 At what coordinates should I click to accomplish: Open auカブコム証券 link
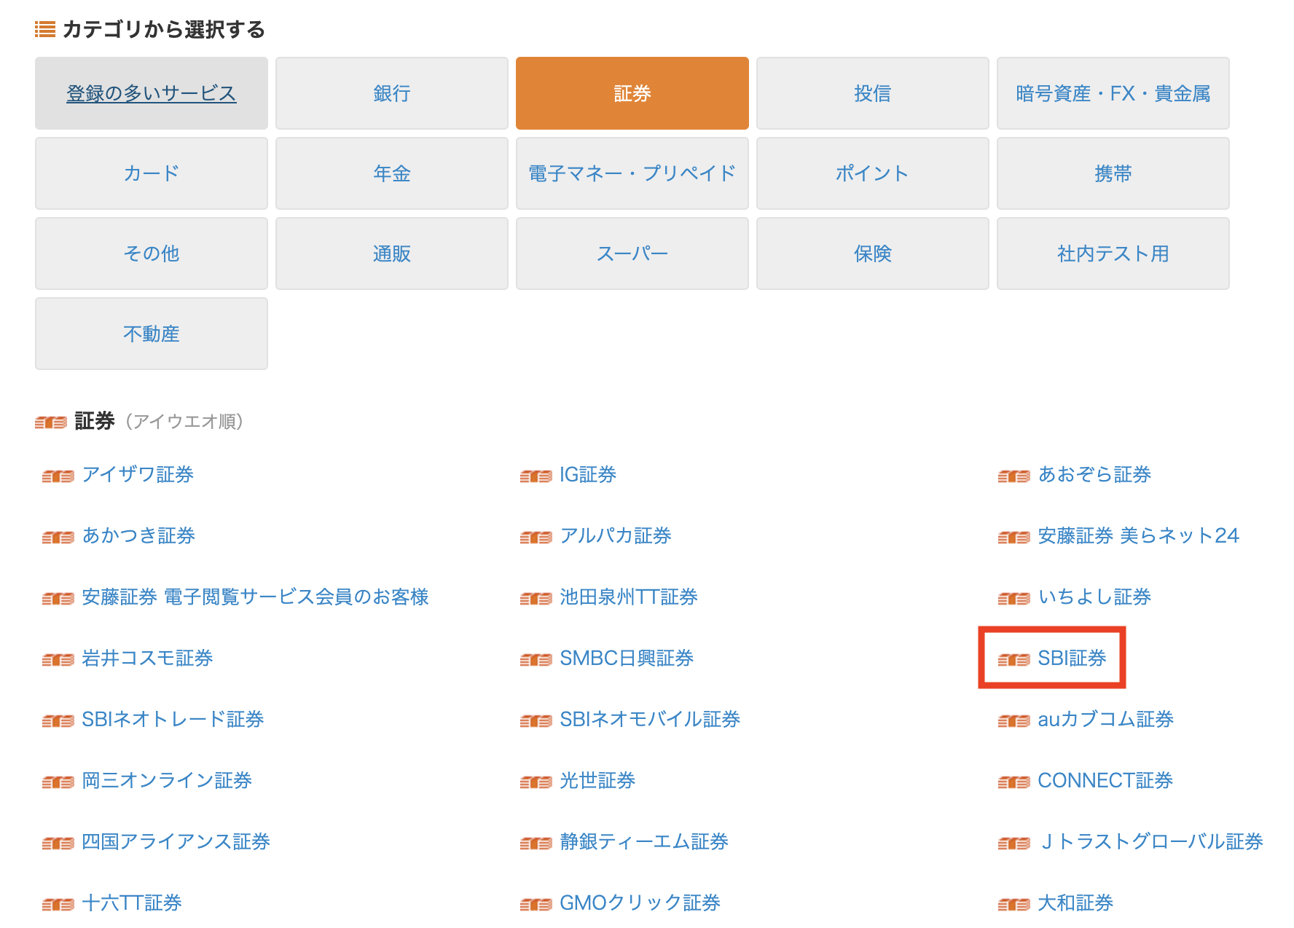pos(1105,720)
